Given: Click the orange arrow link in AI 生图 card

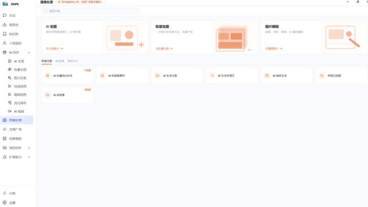Looking at the screenshot, I should coord(54,48).
